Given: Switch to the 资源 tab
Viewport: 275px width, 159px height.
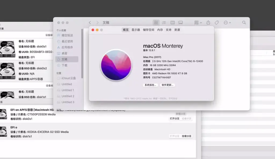Looking at the screenshot, I should click(x=177, y=30).
